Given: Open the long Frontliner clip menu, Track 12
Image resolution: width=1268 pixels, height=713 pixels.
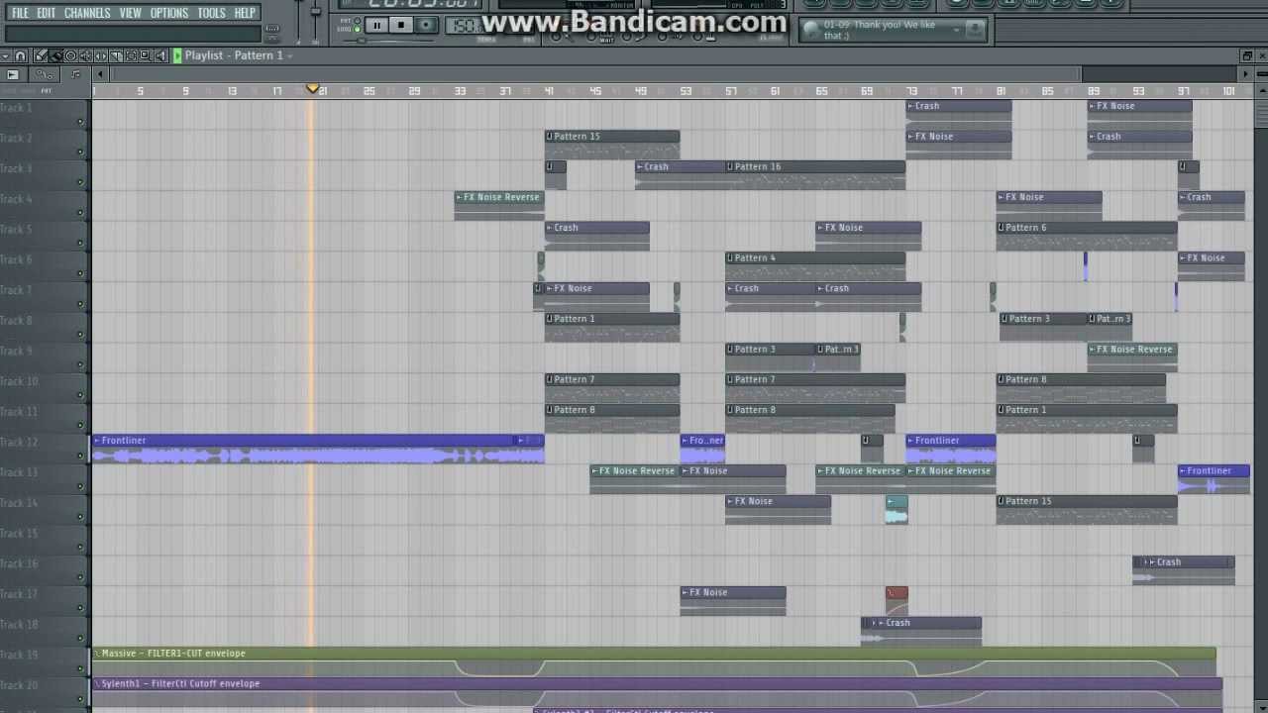Looking at the screenshot, I should point(97,441).
